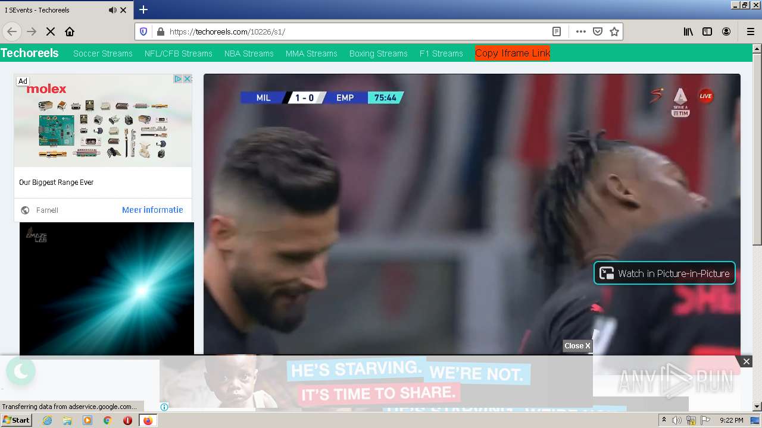Close the SEvents - Techoreels tab
The image size is (762, 428).
(123, 10)
